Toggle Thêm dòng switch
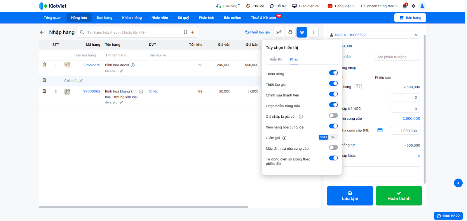 (333, 73)
